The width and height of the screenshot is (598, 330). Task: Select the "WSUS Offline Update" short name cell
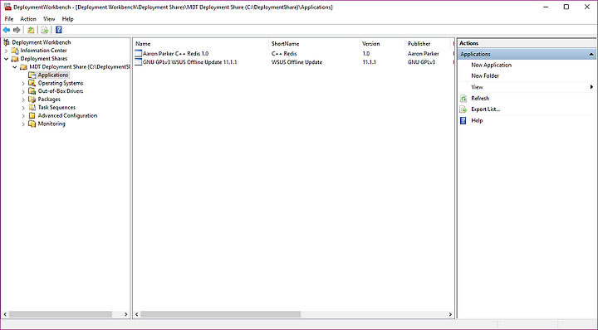coord(297,62)
